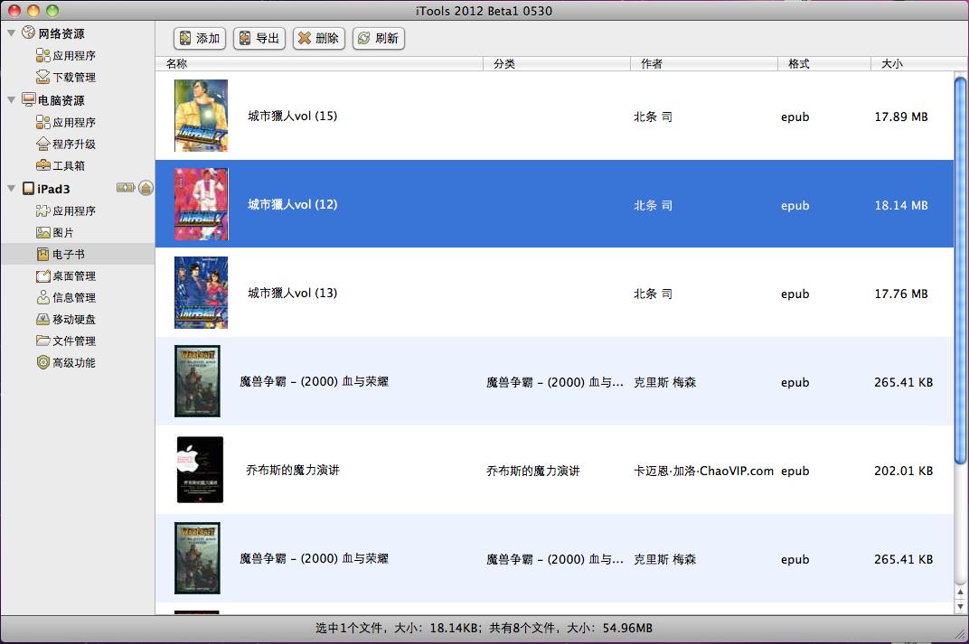The height and width of the screenshot is (644, 969).
Task: Click the 删除 (Delete) toolbar button
Action: coord(318,38)
